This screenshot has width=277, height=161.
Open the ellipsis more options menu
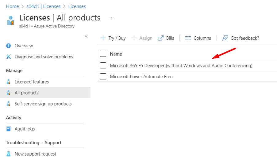pos(111,18)
